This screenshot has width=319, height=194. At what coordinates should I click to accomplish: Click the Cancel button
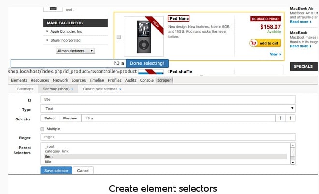click(x=83, y=171)
